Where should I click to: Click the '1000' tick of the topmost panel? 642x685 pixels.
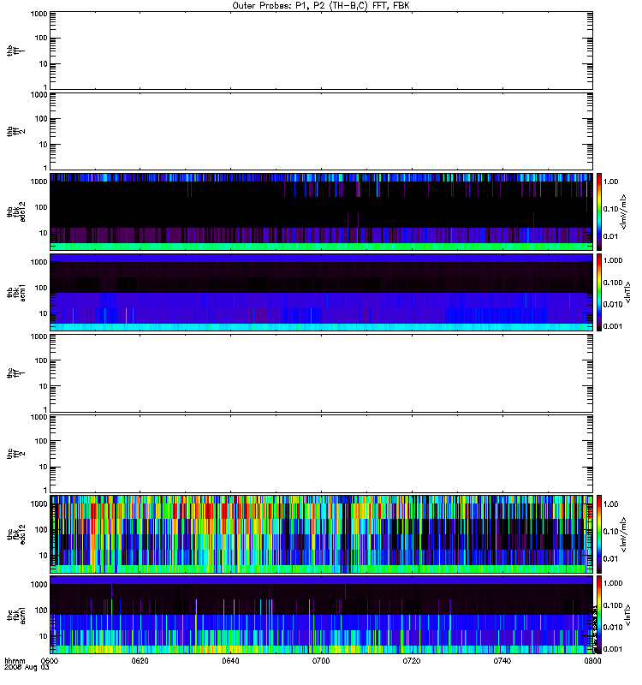pos(39,14)
